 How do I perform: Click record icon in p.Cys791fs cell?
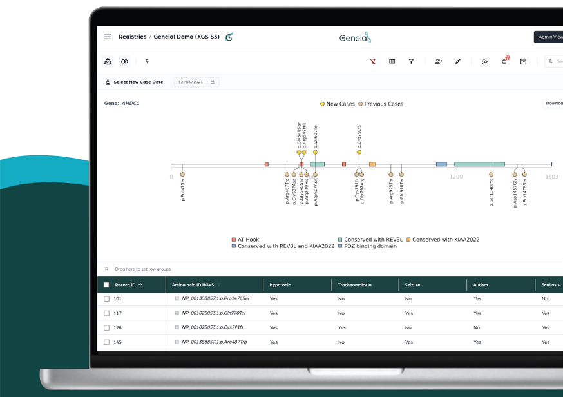(x=177, y=327)
